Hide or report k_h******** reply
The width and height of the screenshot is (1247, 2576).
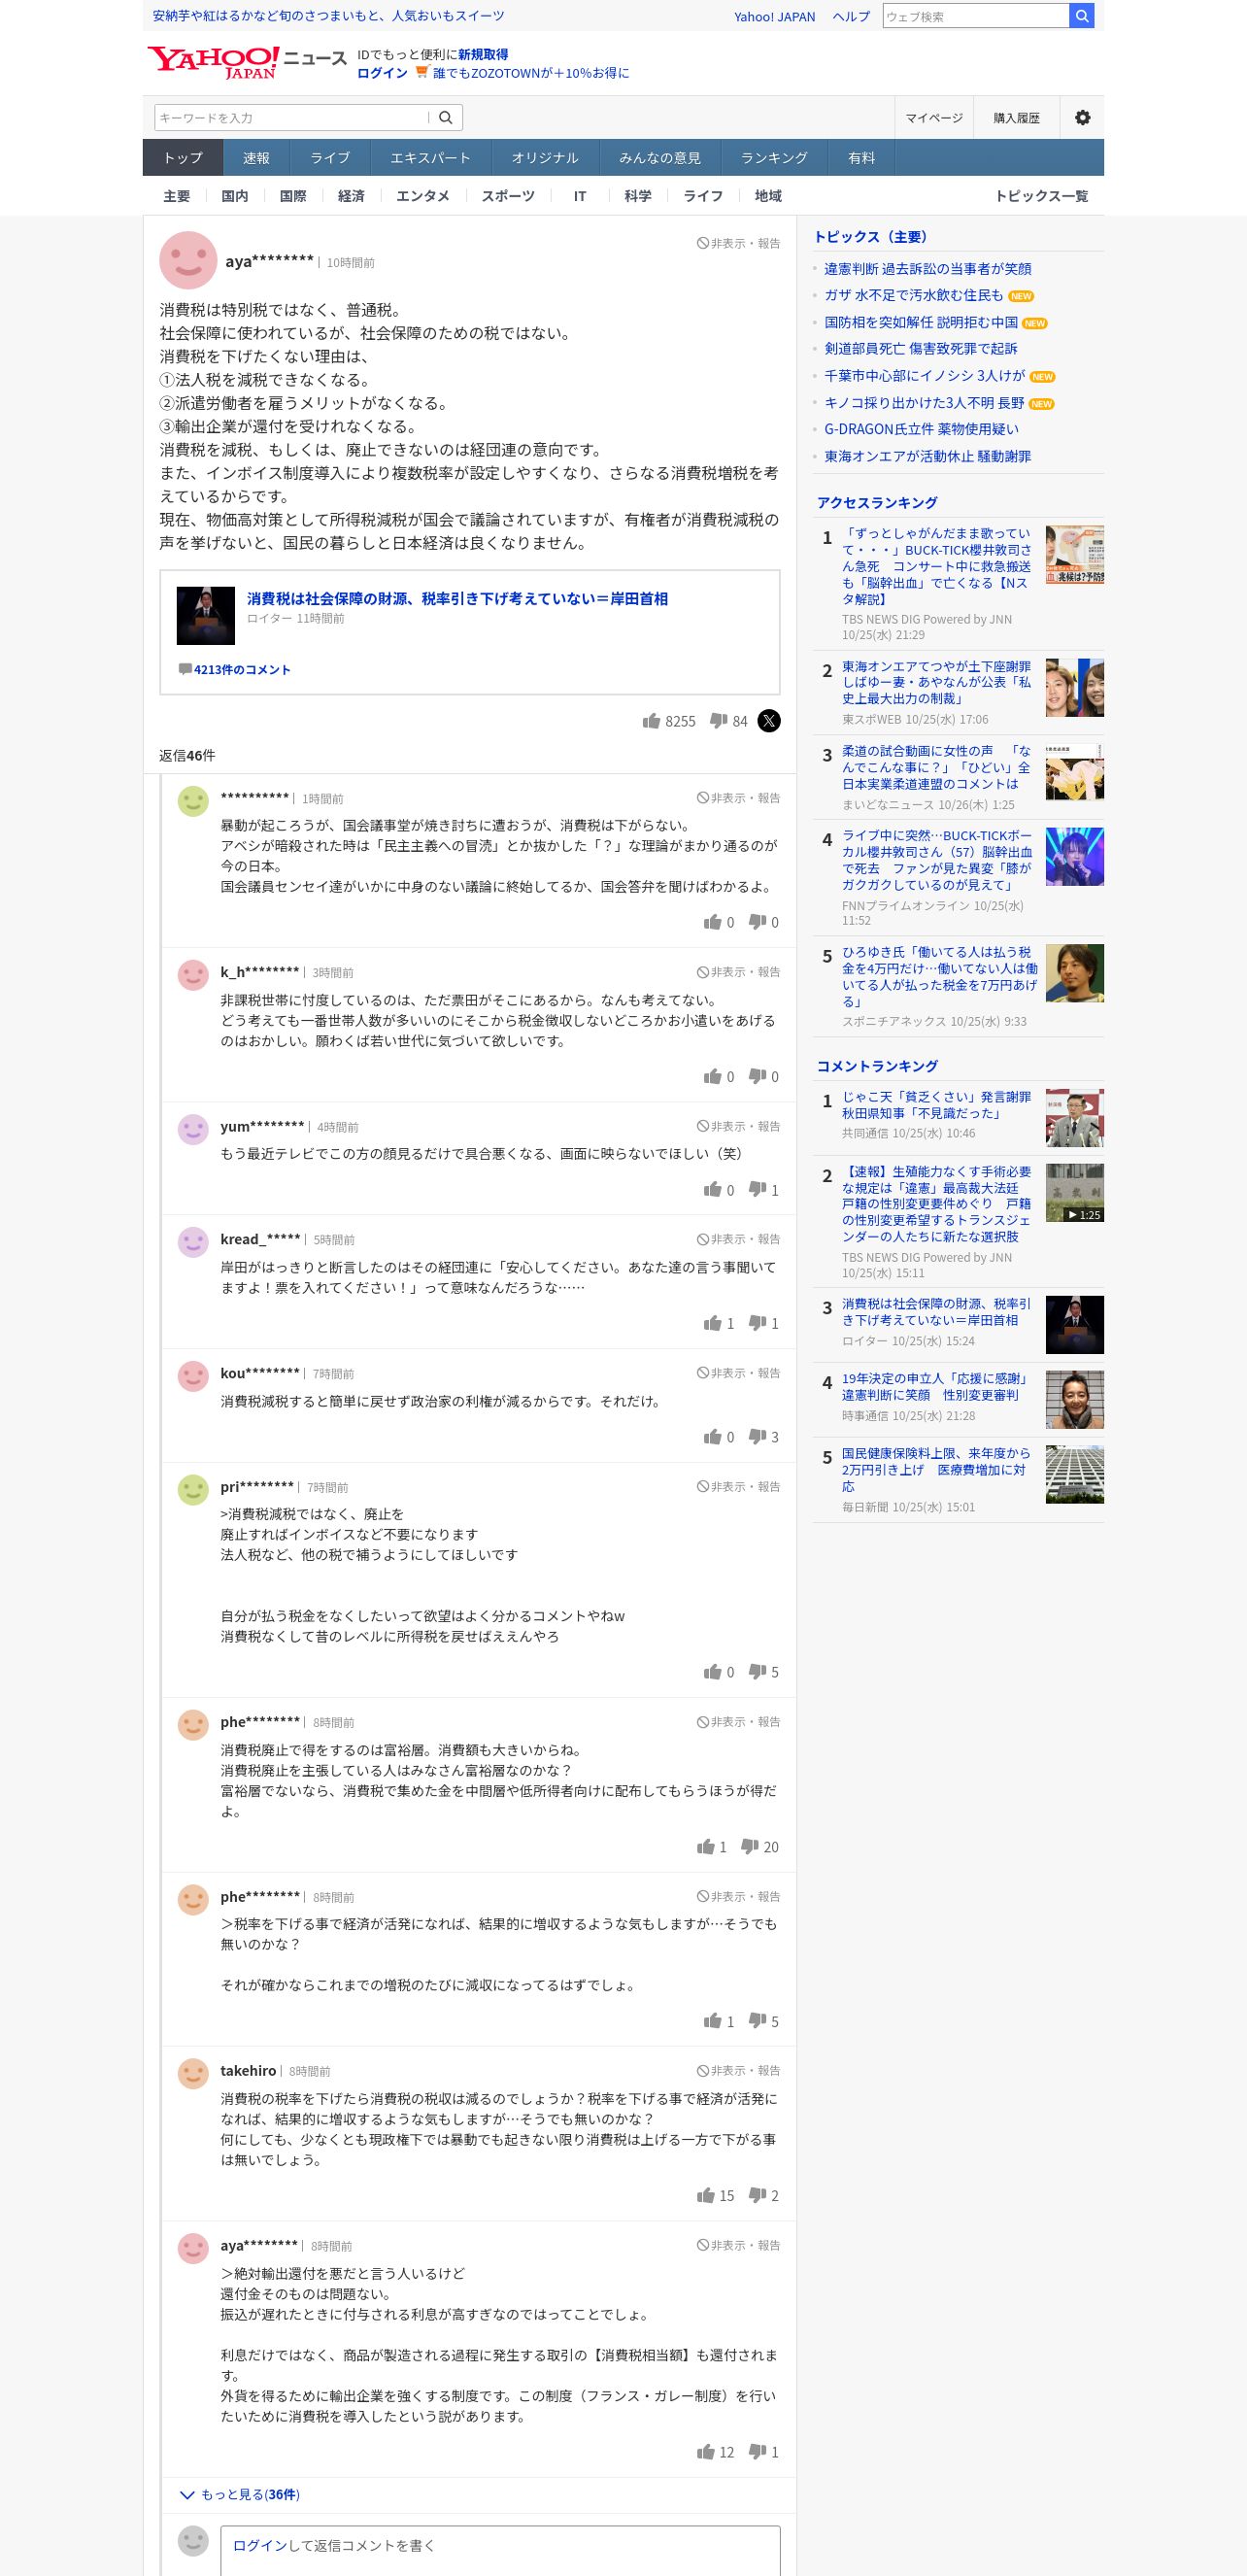click(738, 972)
